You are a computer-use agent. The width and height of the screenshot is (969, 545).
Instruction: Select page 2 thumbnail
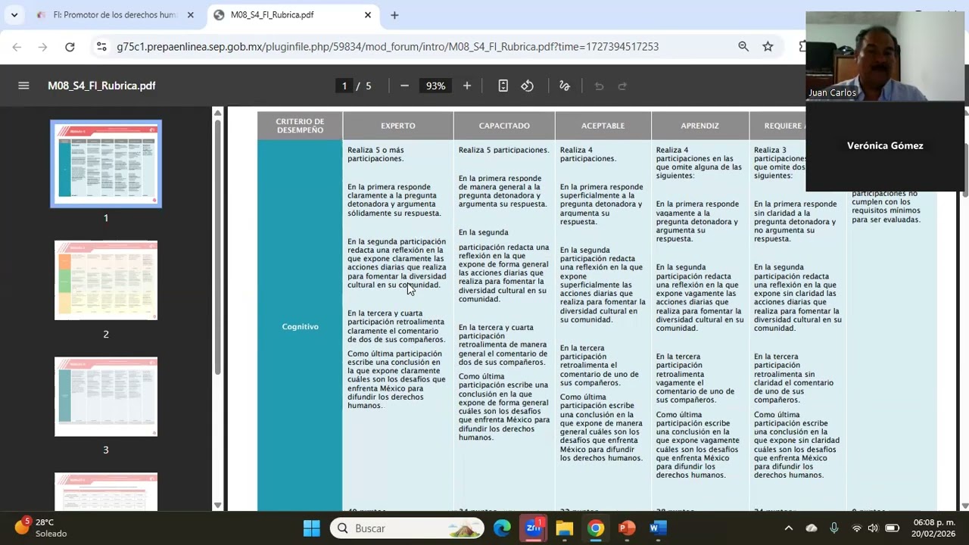(x=106, y=280)
